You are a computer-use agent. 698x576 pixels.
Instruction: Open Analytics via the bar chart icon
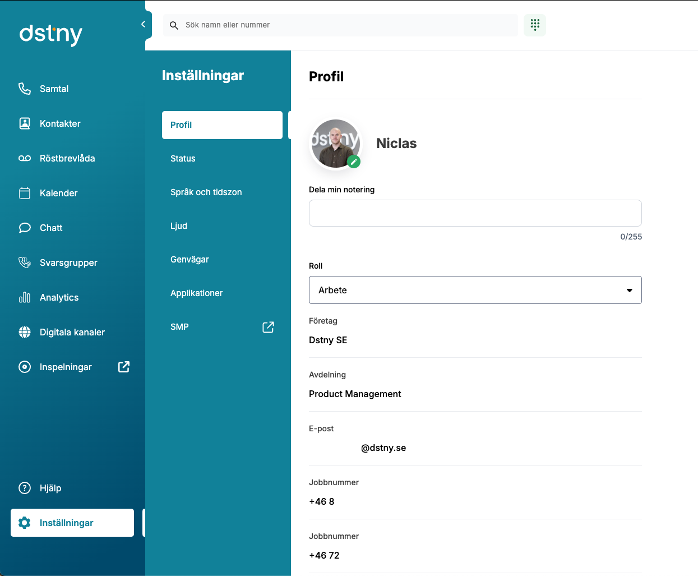click(x=25, y=297)
